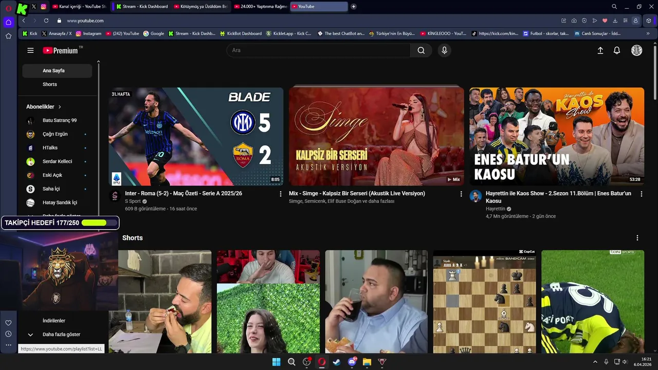
Task: Click the heart icon in address bar
Action: [x=605, y=21]
